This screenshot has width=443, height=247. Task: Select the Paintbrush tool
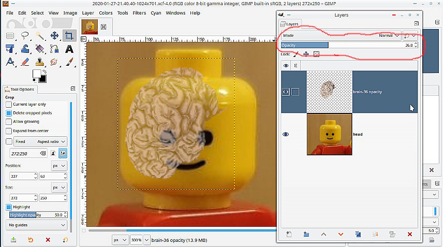point(69,62)
